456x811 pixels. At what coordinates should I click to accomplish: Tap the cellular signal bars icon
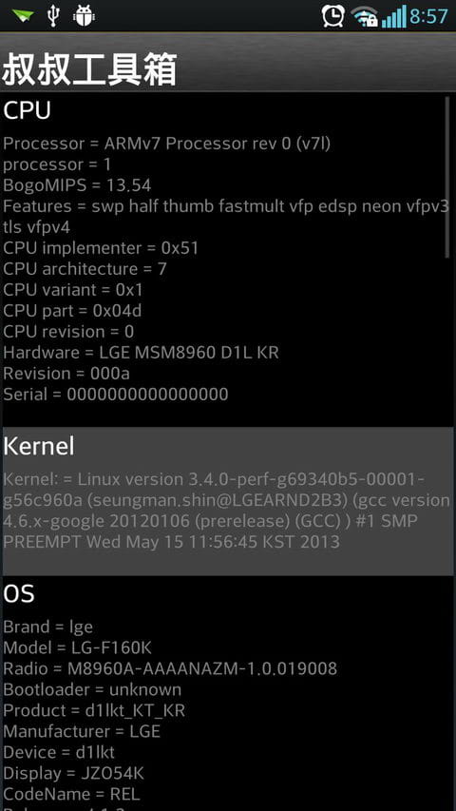[x=394, y=16]
